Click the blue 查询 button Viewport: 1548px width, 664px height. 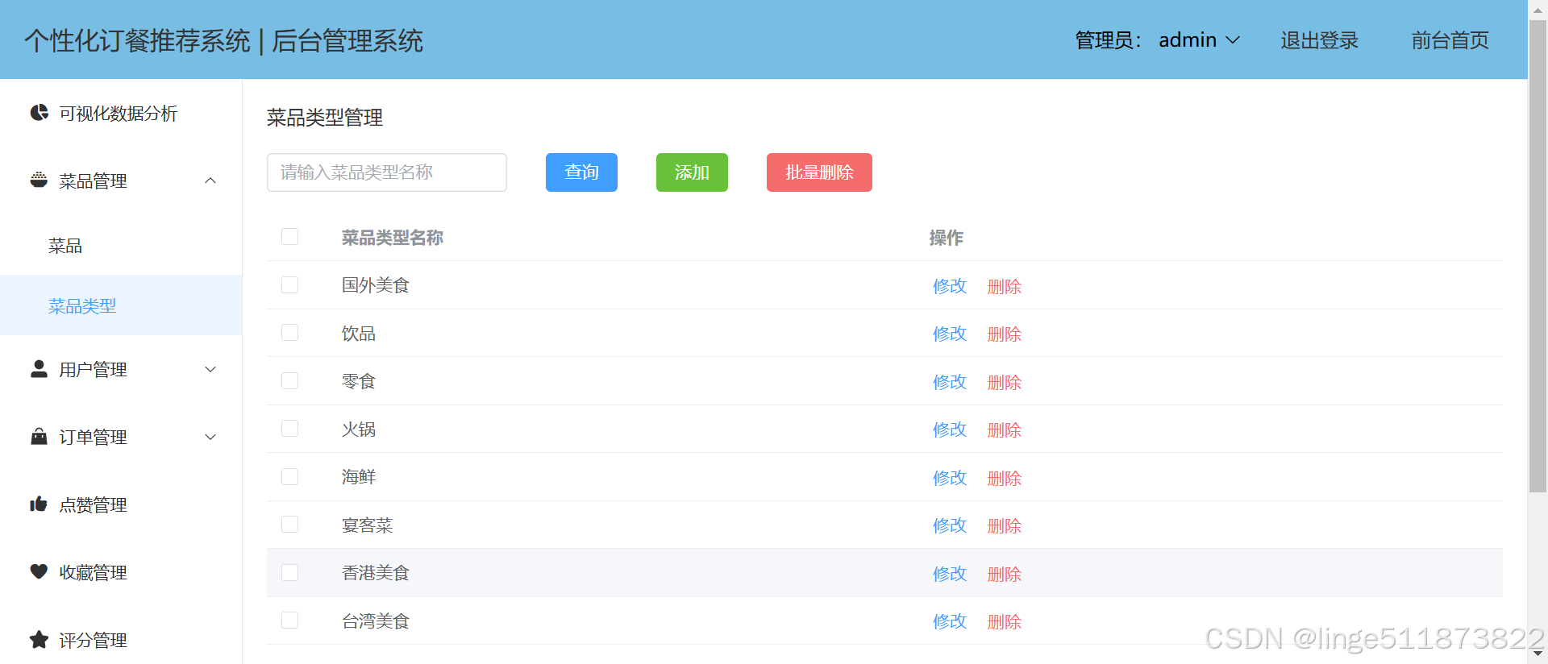coord(581,172)
